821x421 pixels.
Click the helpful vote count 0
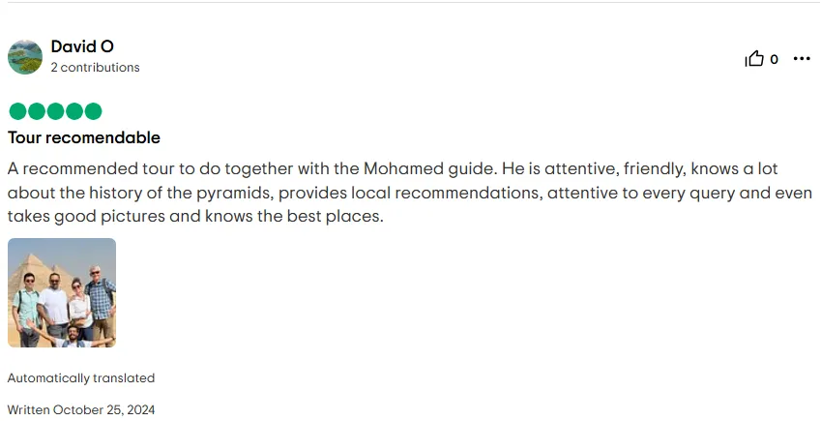point(774,59)
